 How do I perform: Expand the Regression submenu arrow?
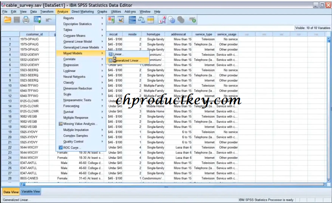click(102, 65)
